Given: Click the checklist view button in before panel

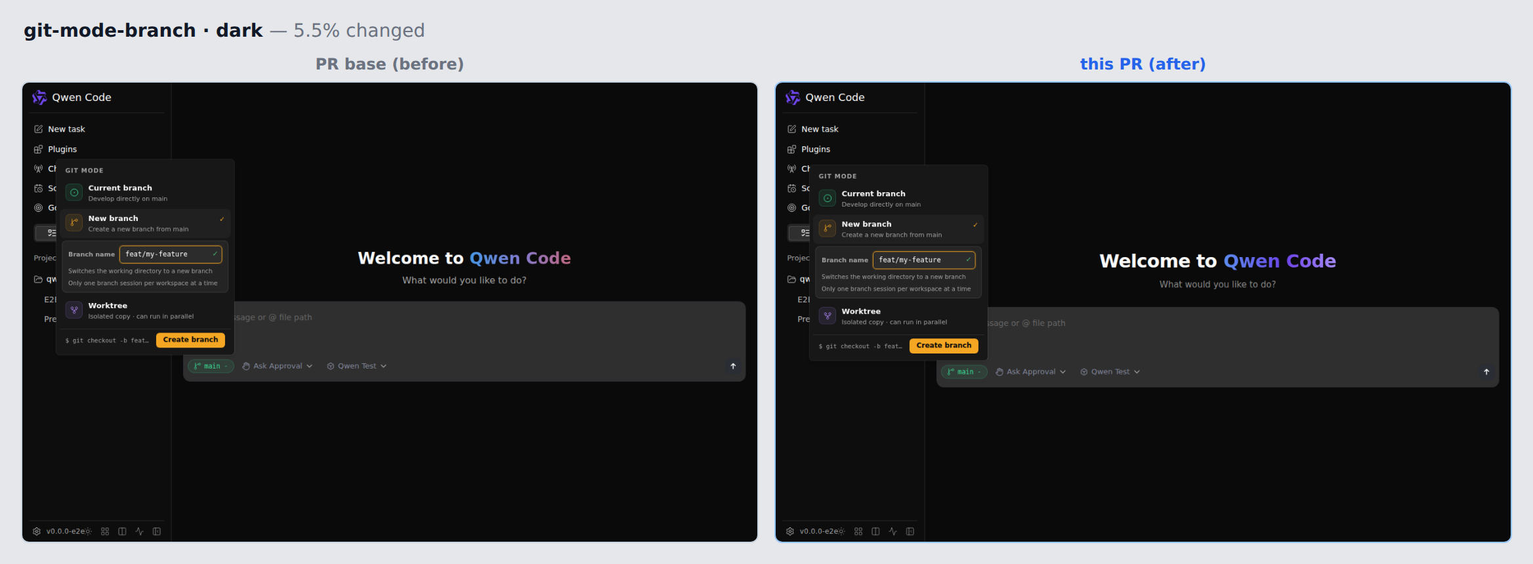Looking at the screenshot, I should click(x=46, y=233).
